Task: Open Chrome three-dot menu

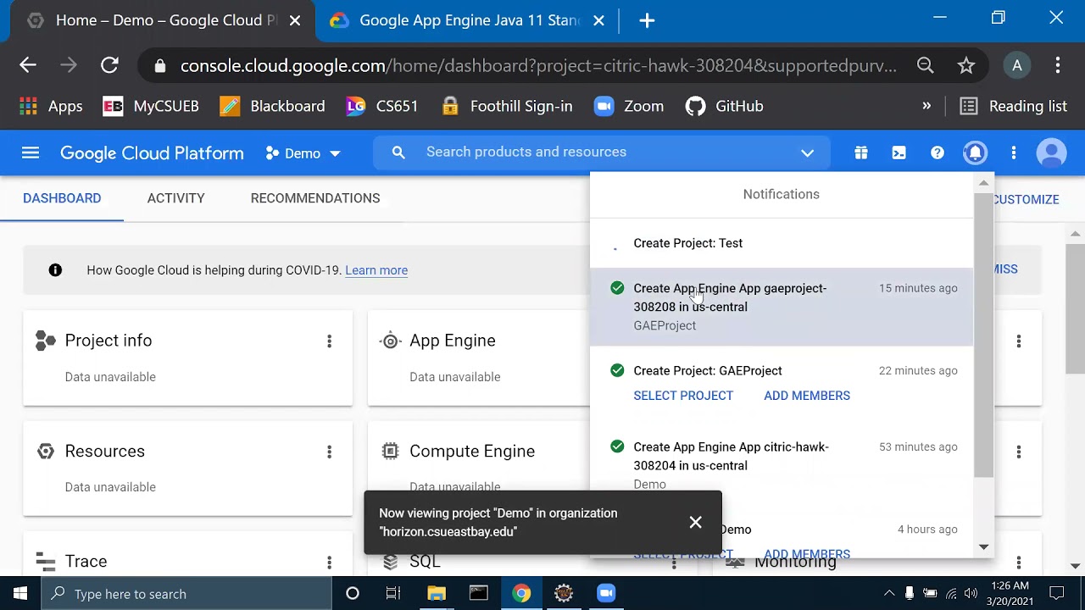Action: [x=1058, y=65]
